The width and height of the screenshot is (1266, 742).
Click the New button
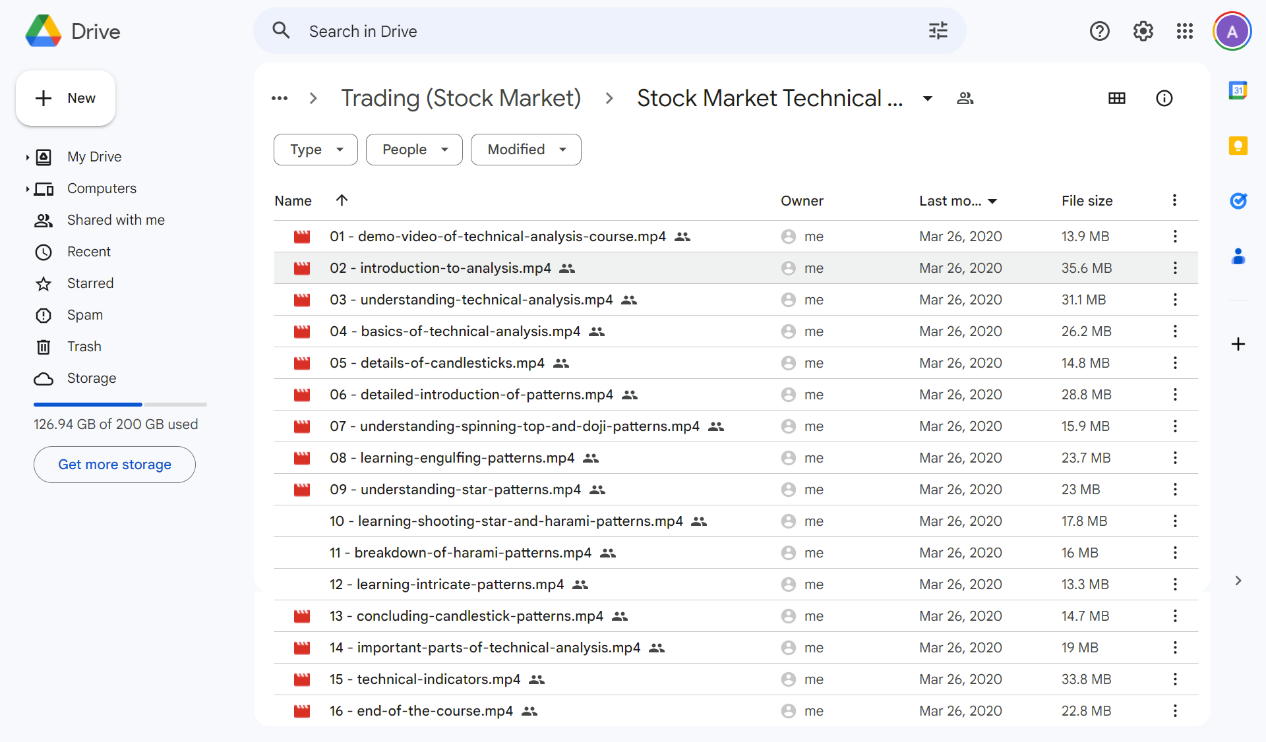(x=65, y=98)
